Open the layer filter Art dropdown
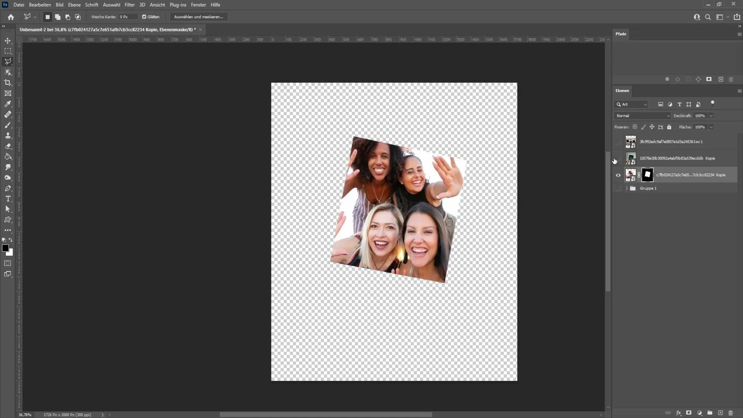743x418 pixels. (631, 104)
